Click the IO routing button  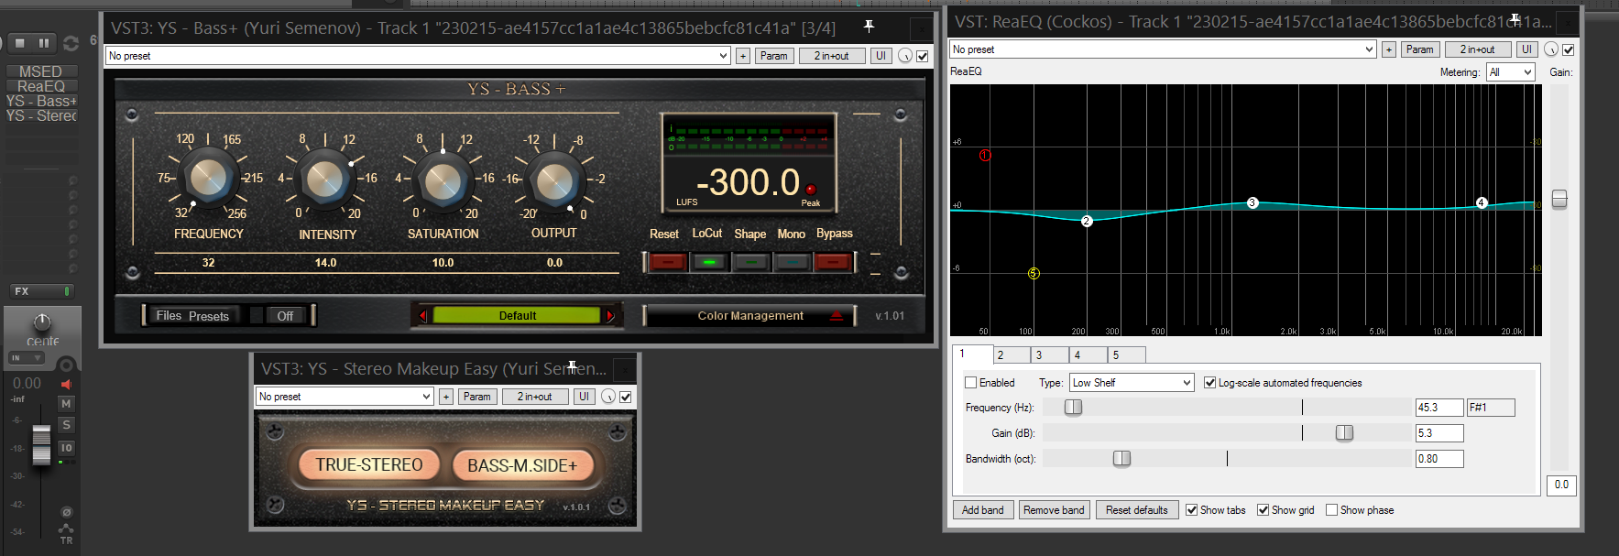tap(66, 448)
